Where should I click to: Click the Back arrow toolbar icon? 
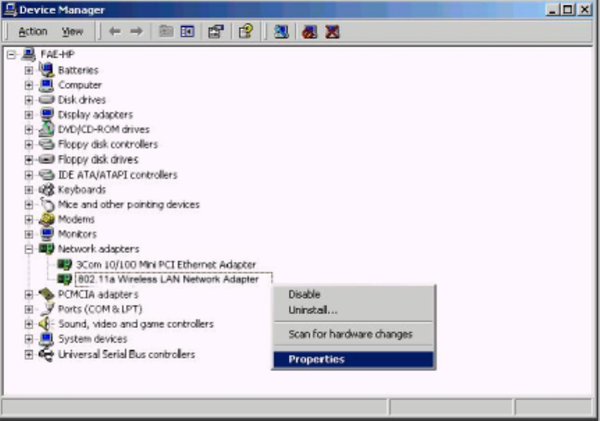(x=115, y=31)
